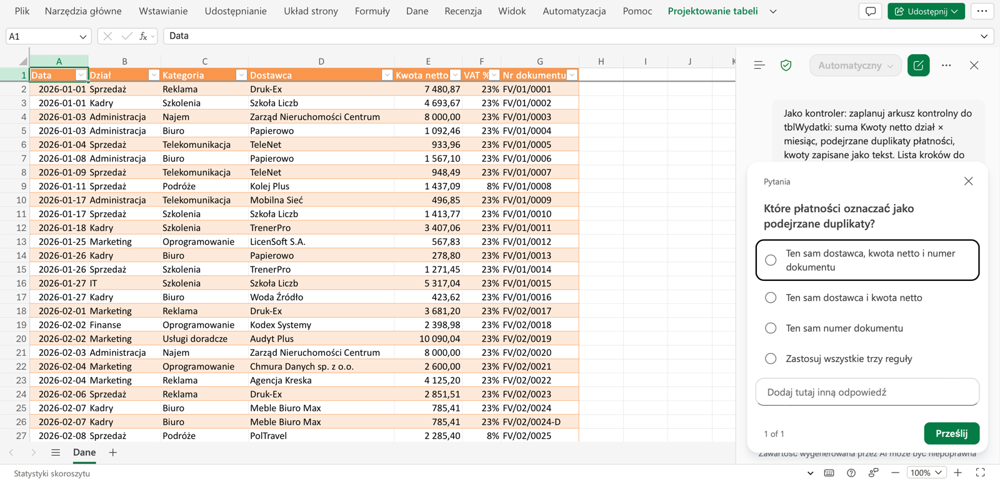Click the formula bar showing Data
Viewport: 1000px width, 480px height.
pyautogui.click(x=570, y=36)
